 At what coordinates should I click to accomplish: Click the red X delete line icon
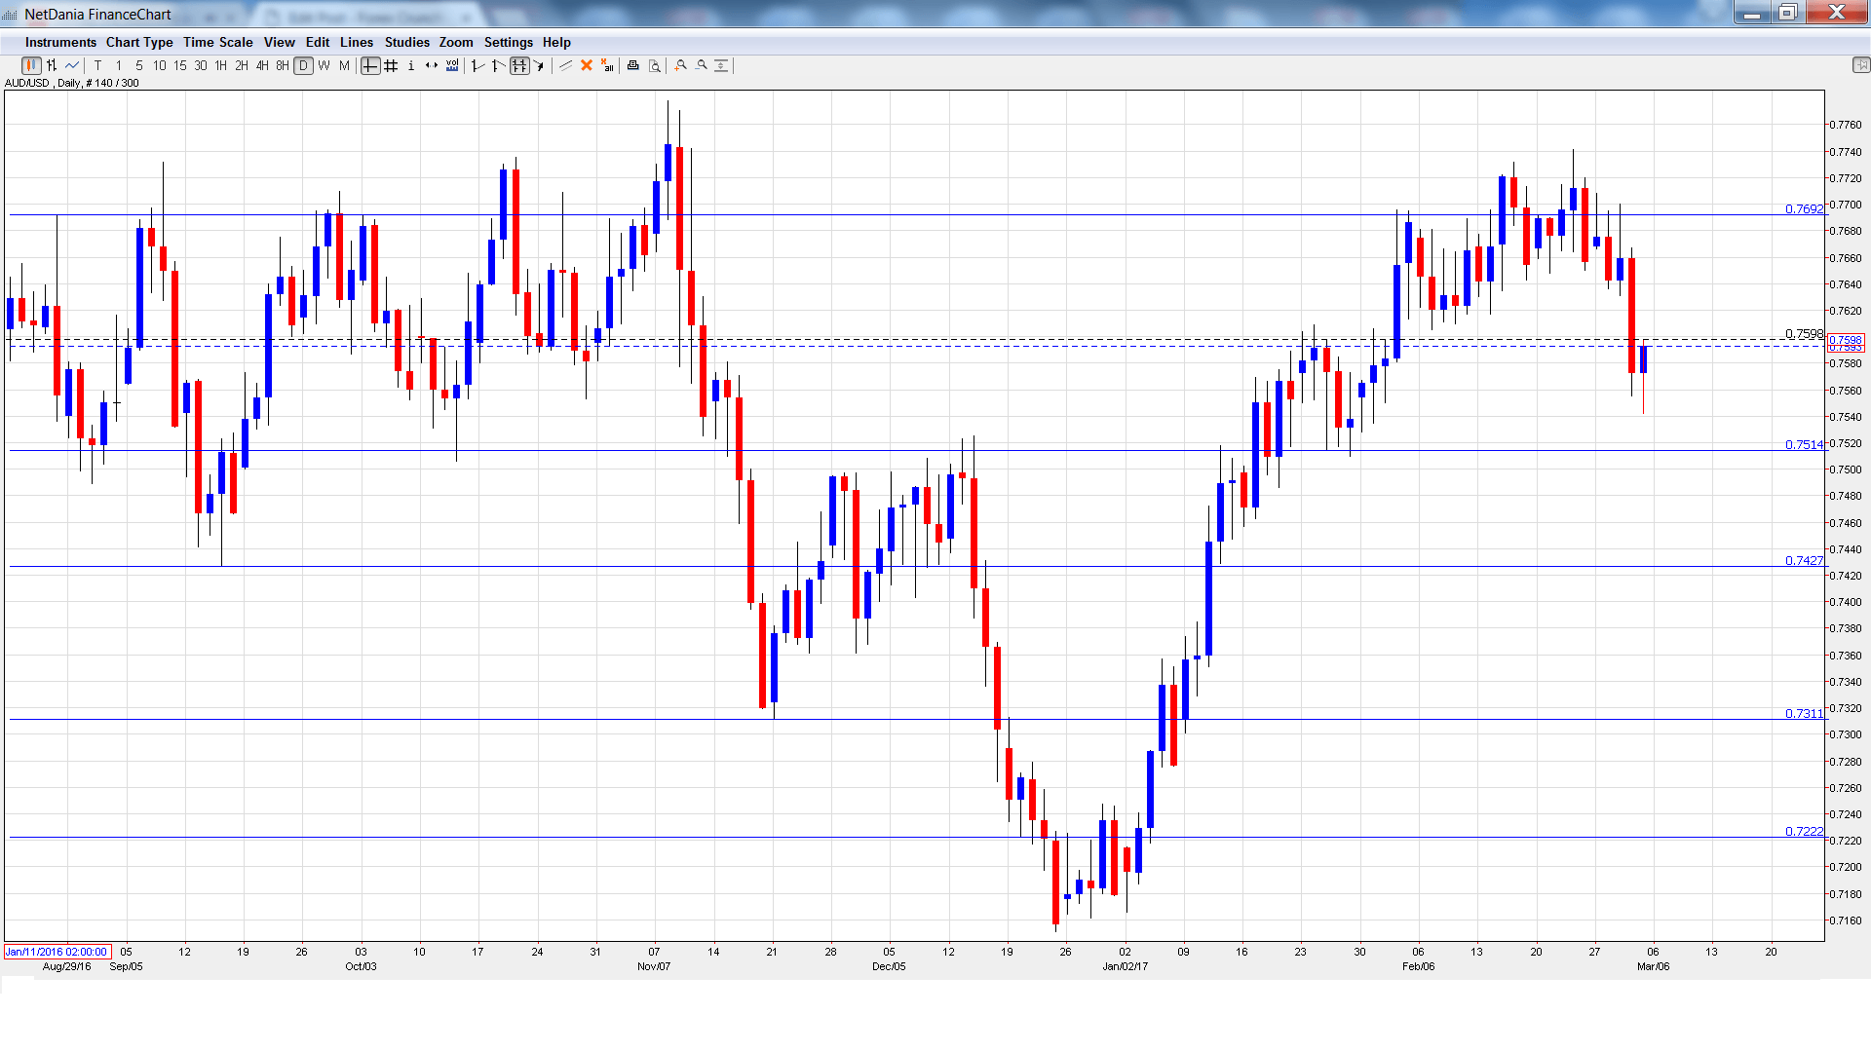tap(587, 65)
